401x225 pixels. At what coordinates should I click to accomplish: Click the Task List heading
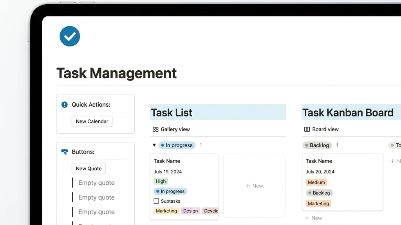pyautogui.click(x=172, y=112)
